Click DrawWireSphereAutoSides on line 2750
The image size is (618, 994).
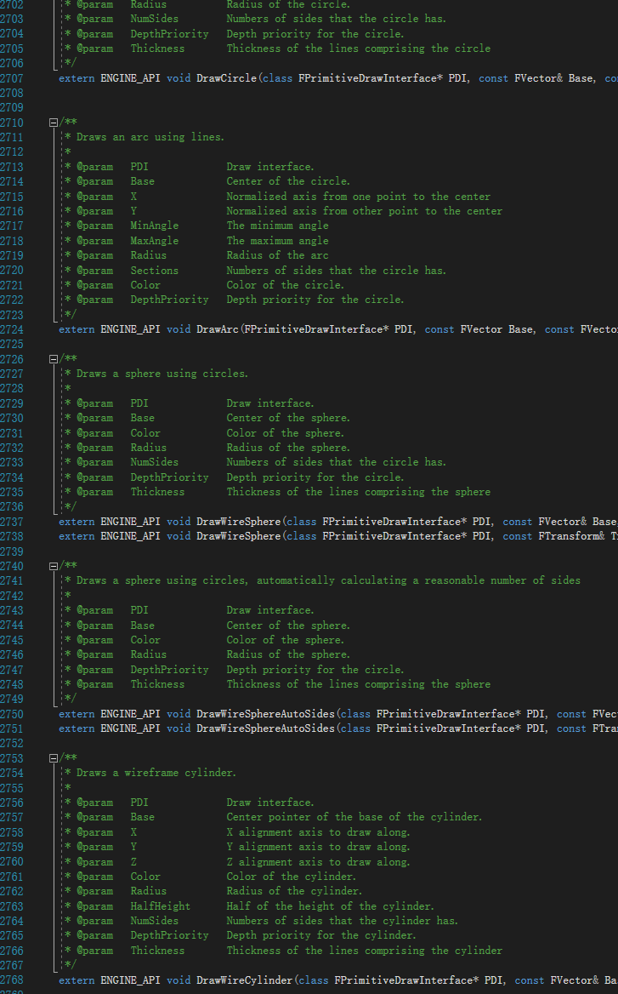[265, 714]
